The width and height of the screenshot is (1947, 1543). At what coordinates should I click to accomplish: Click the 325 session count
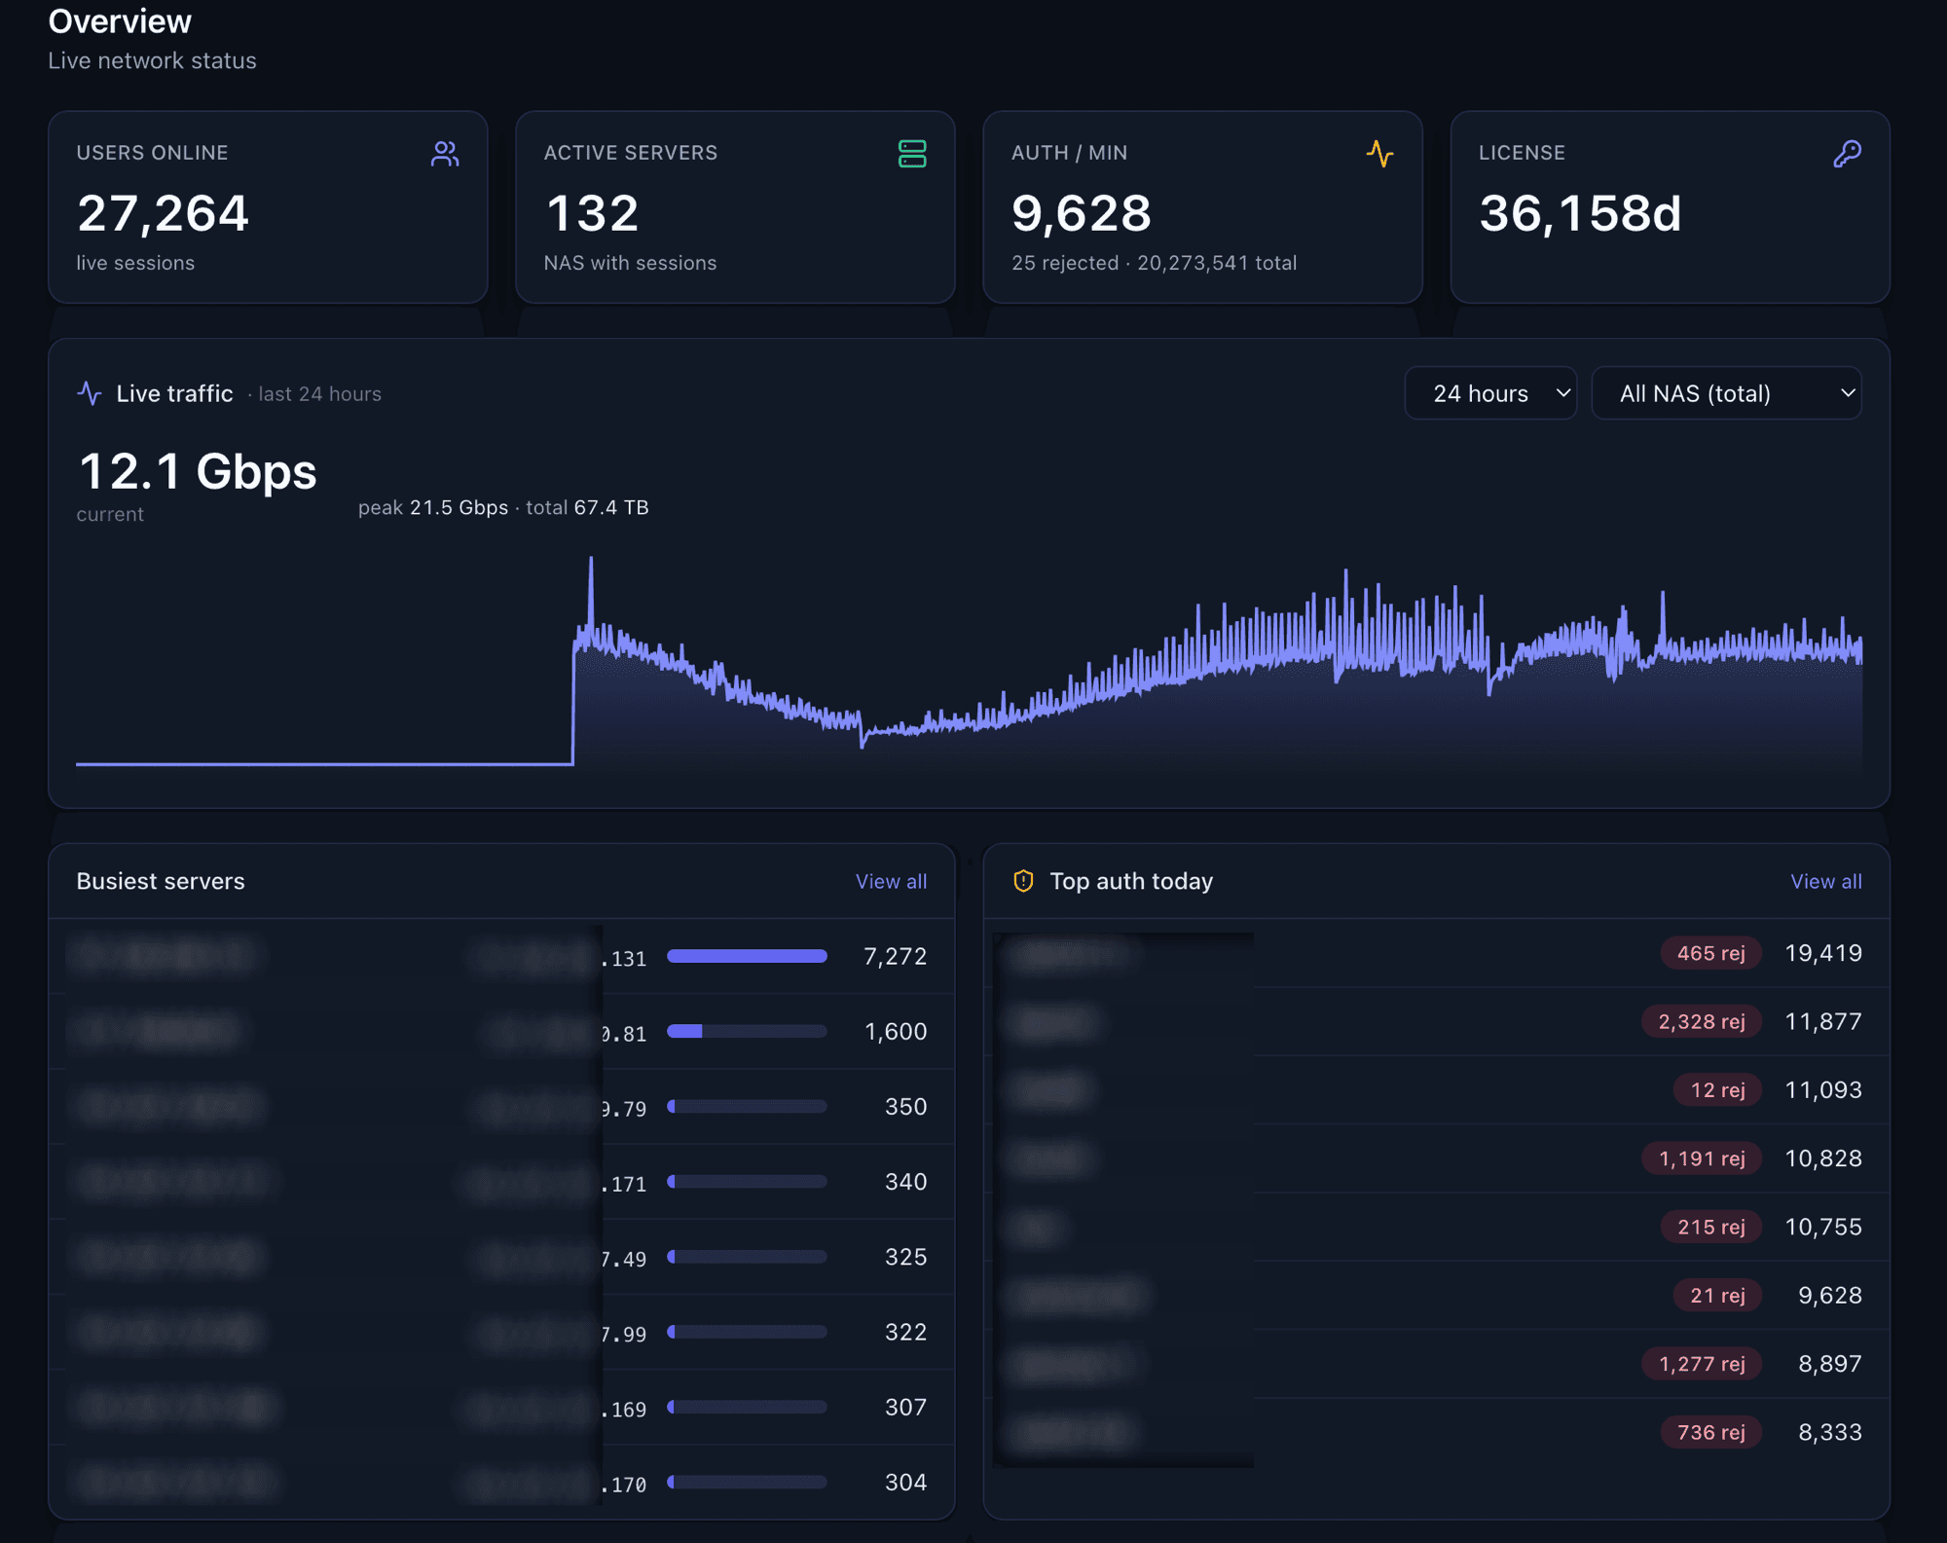(x=905, y=1257)
